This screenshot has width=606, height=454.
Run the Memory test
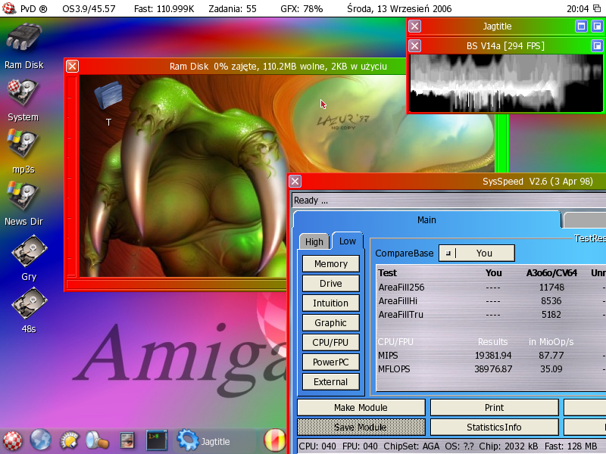coord(331,263)
